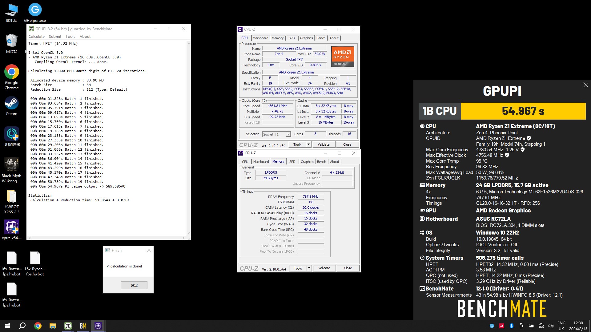Screen dimensions: 591x332
Task: Open About tab in upper CPU-Z
Action: 334,38
